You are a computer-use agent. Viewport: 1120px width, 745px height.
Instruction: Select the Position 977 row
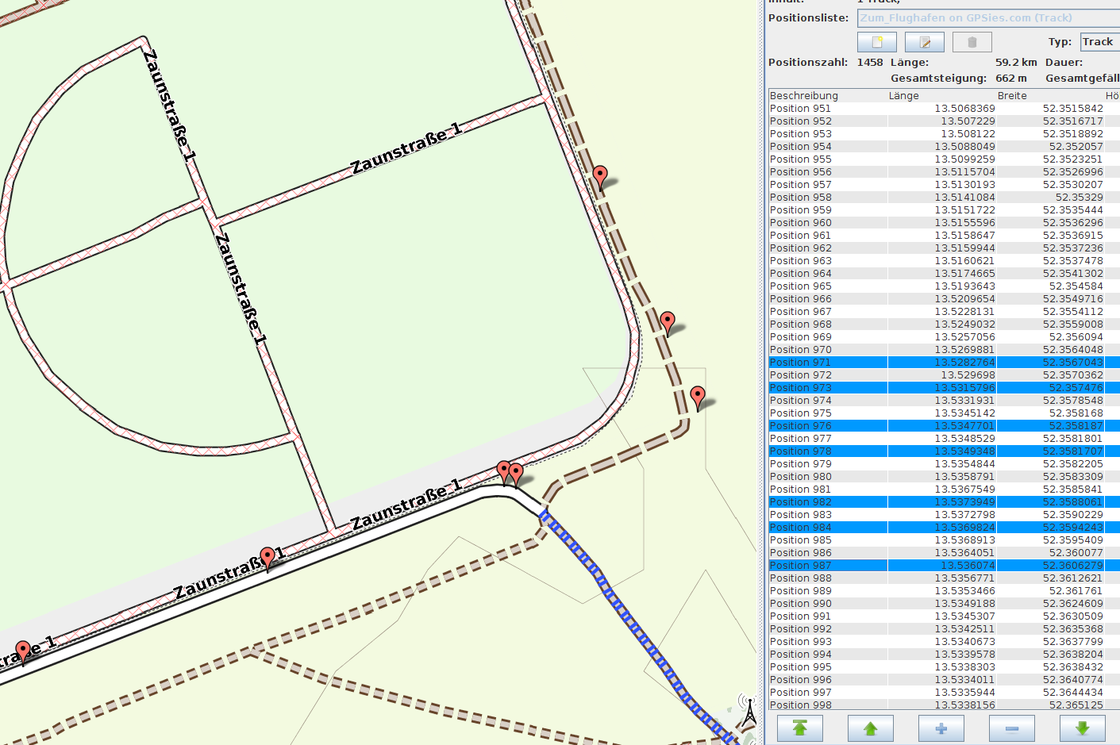944,439
